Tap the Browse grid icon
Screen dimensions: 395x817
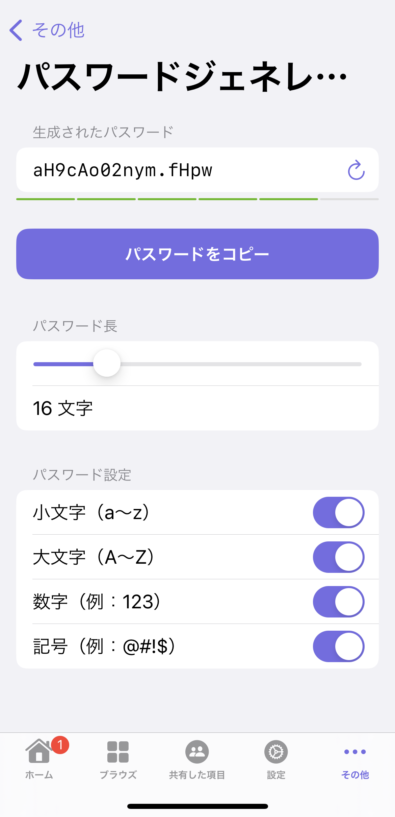118,752
